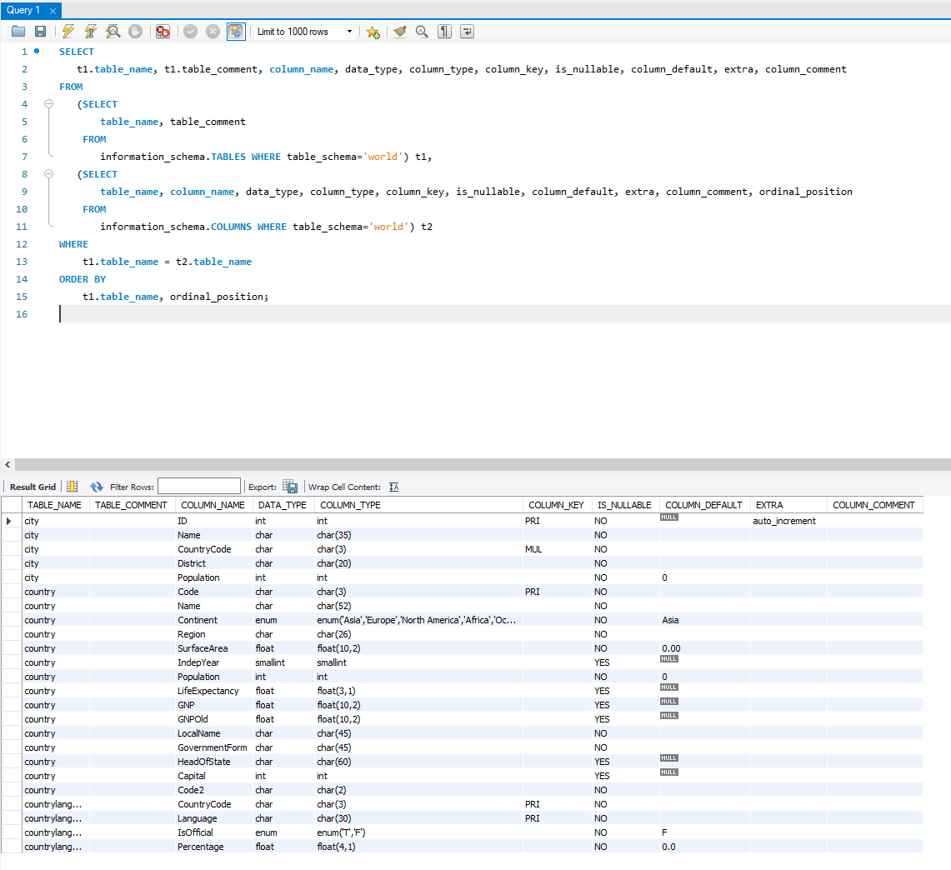The width and height of the screenshot is (951, 870).
Task: Run Explain plan for current statement
Action: [x=113, y=32]
